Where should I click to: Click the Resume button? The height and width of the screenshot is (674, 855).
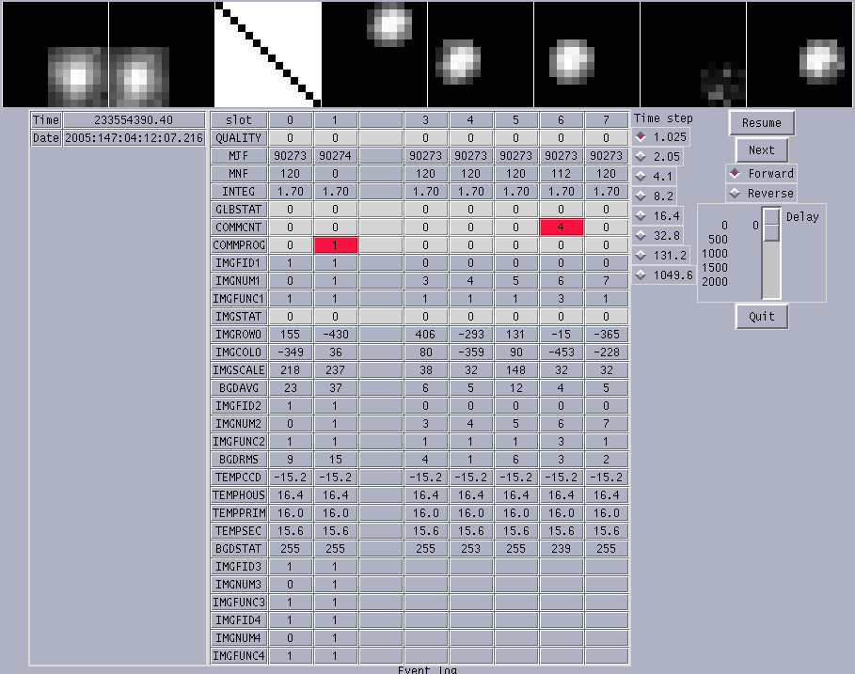coord(761,123)
